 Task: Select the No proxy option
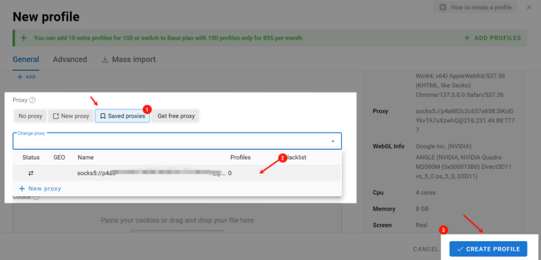31,116
